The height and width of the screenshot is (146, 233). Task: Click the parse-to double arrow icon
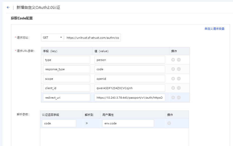pos(87,123)
